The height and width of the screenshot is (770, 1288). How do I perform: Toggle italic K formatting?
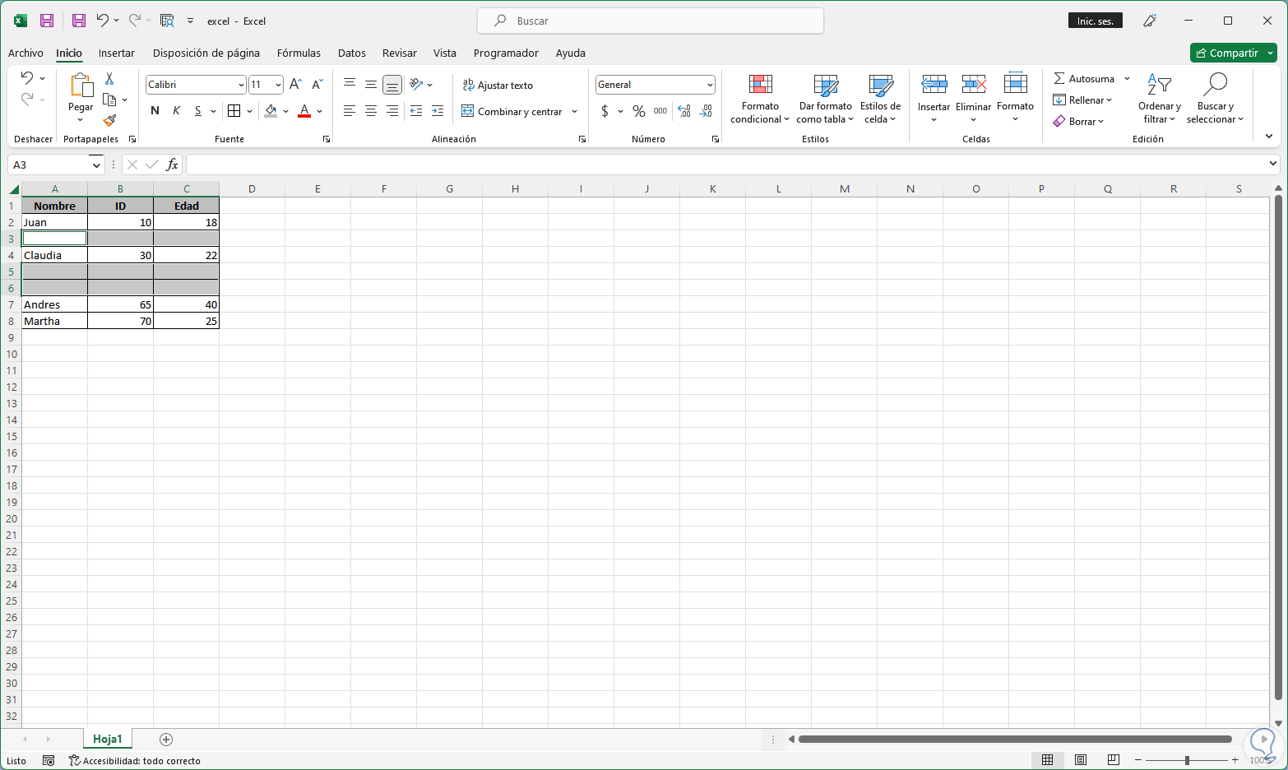coord(176,111)
